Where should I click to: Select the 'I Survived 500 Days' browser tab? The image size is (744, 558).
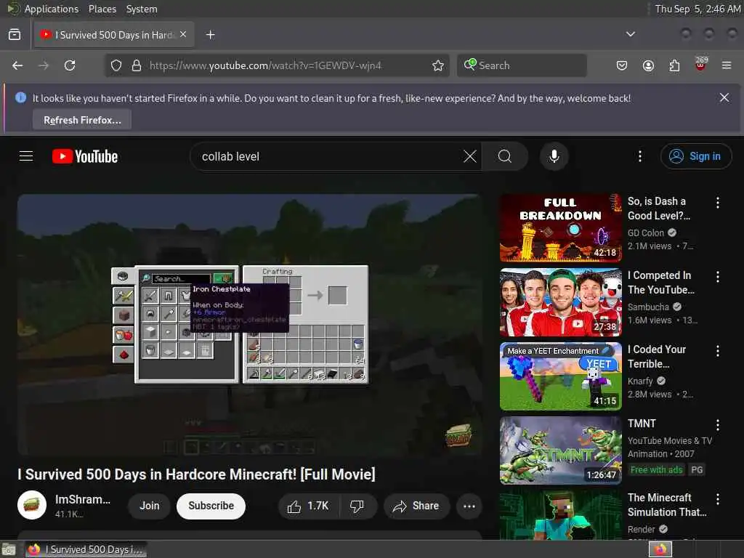[x=114, y=35]
